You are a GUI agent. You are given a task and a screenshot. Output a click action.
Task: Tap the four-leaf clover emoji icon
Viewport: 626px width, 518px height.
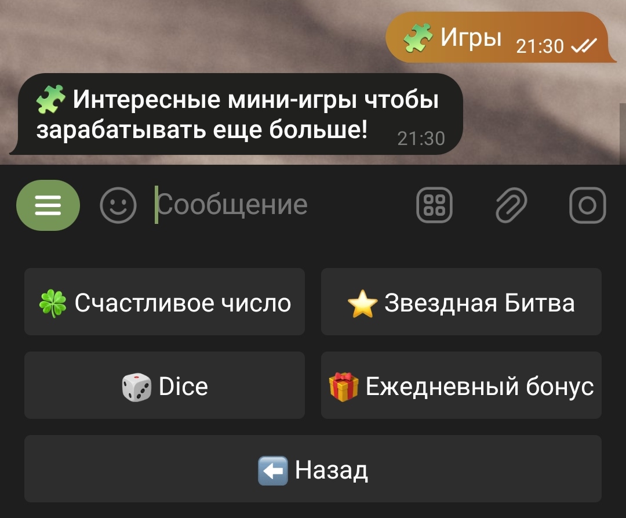click(53, 303)
